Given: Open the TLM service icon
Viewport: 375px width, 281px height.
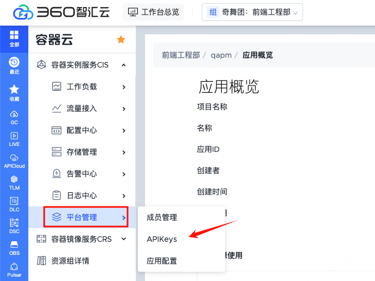Looking at the screenshot, I should (x=14, y=179).
